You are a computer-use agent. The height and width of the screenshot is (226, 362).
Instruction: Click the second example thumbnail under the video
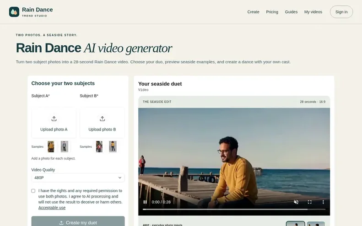[316, 224]
